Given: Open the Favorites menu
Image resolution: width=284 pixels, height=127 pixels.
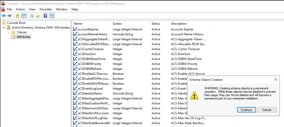Looking at the screenshot, I should point(46,9).
